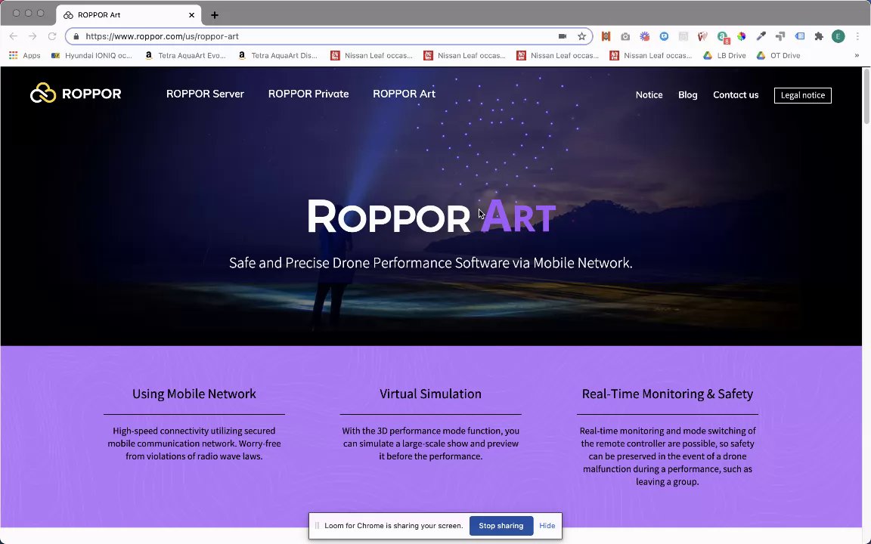The image size is (871, 544).
Task: Click the Real-time monitoring description paragraph
Action: [x=667, y=456]
